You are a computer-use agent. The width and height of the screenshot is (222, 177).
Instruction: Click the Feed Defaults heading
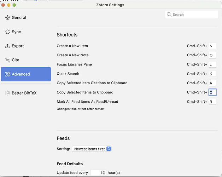(70, 164)
